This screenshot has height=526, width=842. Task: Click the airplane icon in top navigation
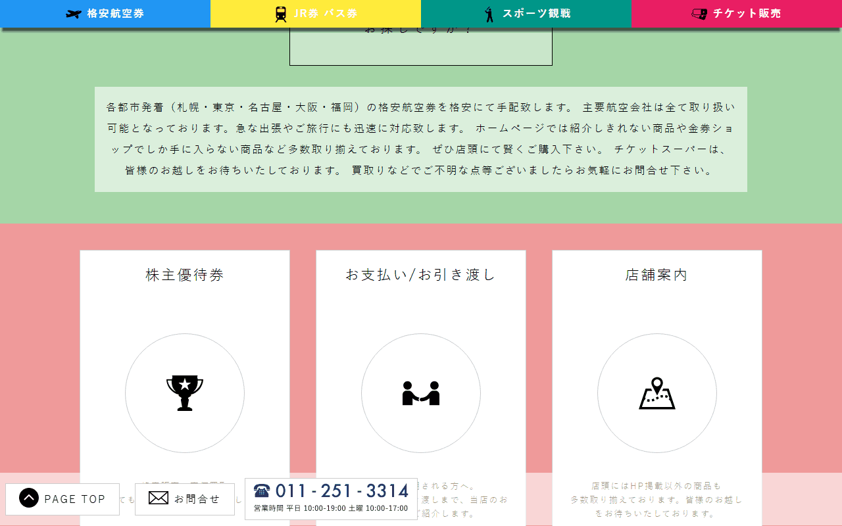tap(74, 14)
